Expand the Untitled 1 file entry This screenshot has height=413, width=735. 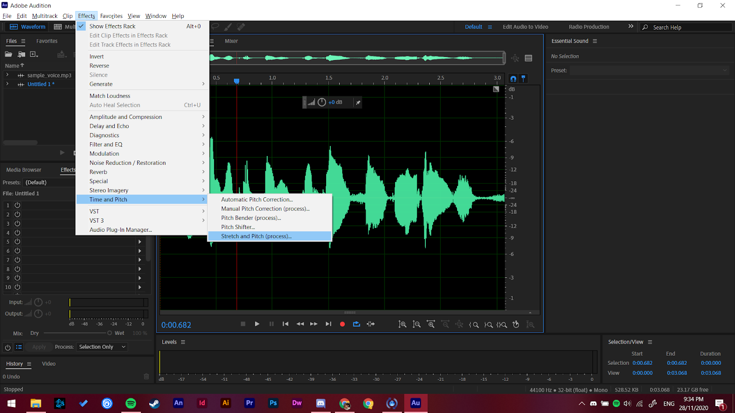point(7,84)
